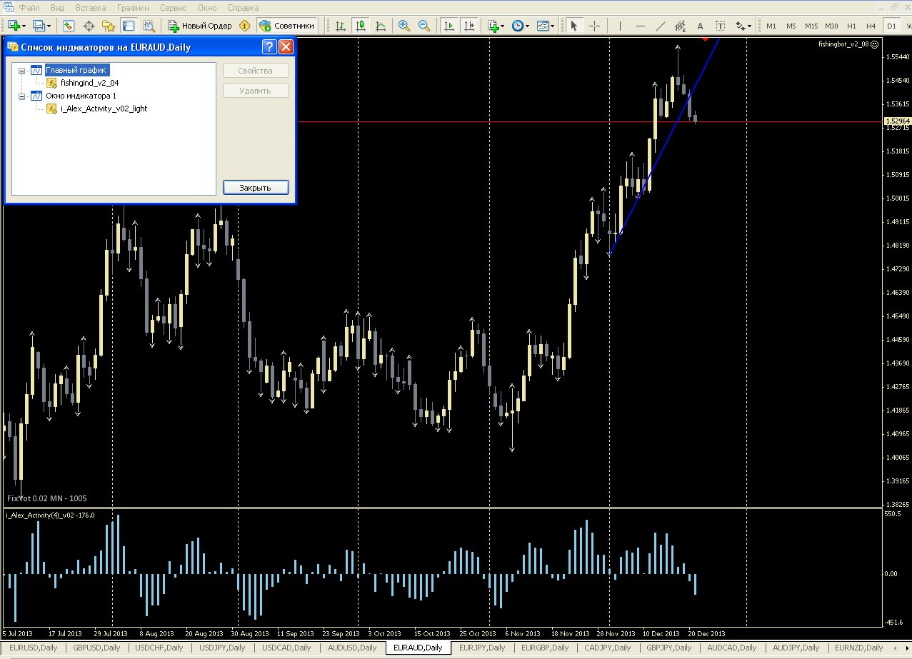
Task: Switch to M5 timeframe
Action: [791, 26]
